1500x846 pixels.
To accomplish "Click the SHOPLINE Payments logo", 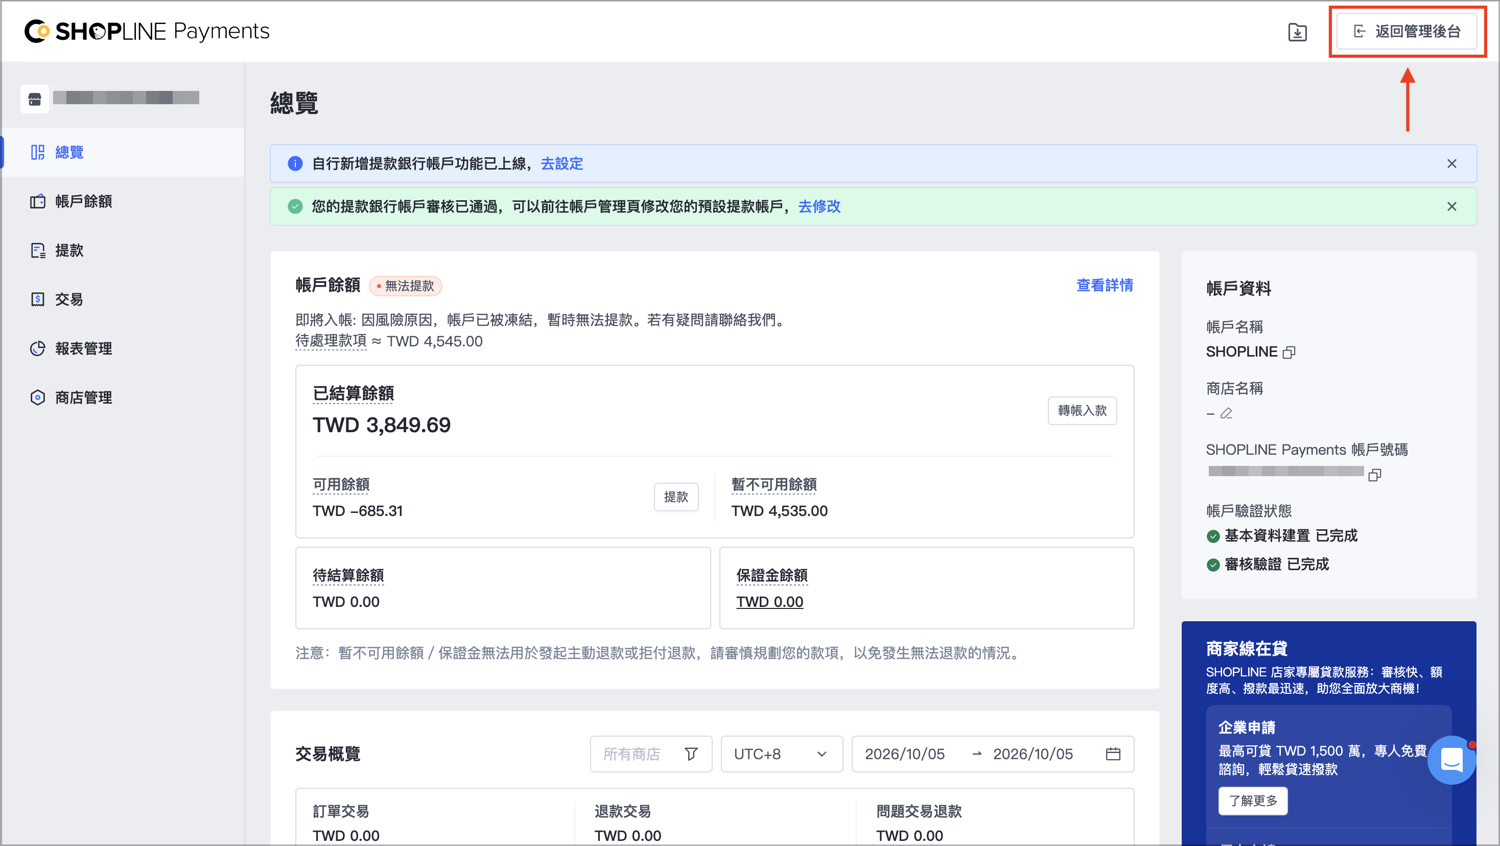I will tap(147, 32).
